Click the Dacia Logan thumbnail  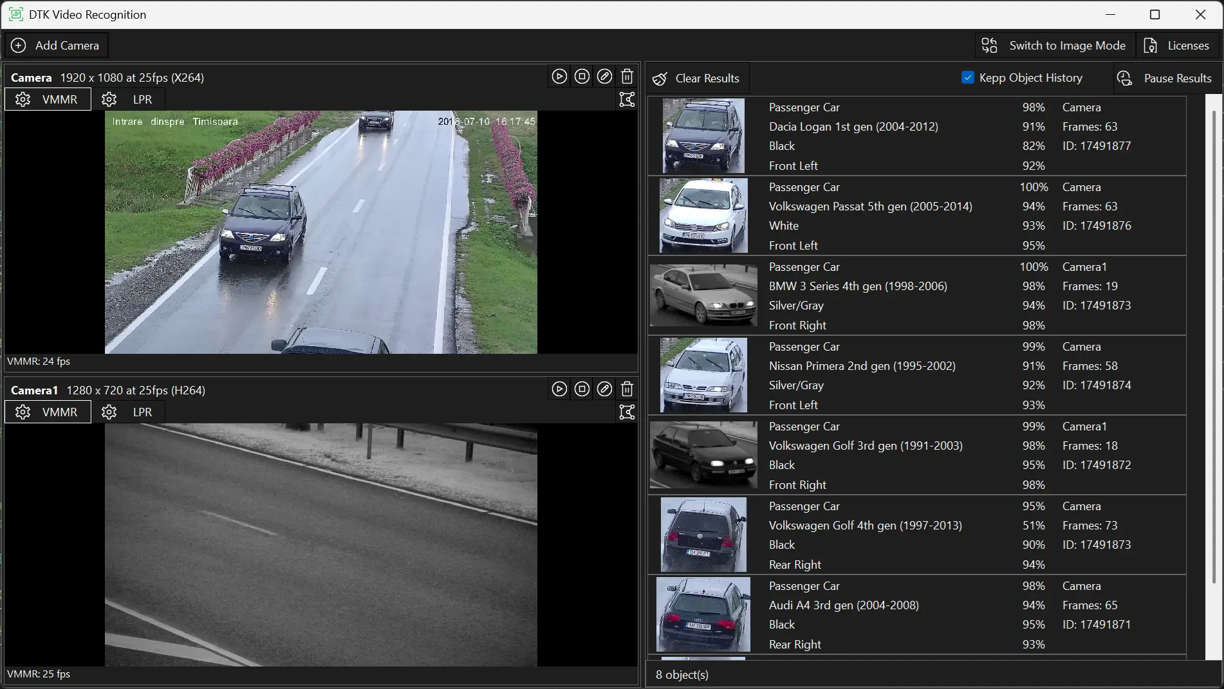click(x=703, y=136)
